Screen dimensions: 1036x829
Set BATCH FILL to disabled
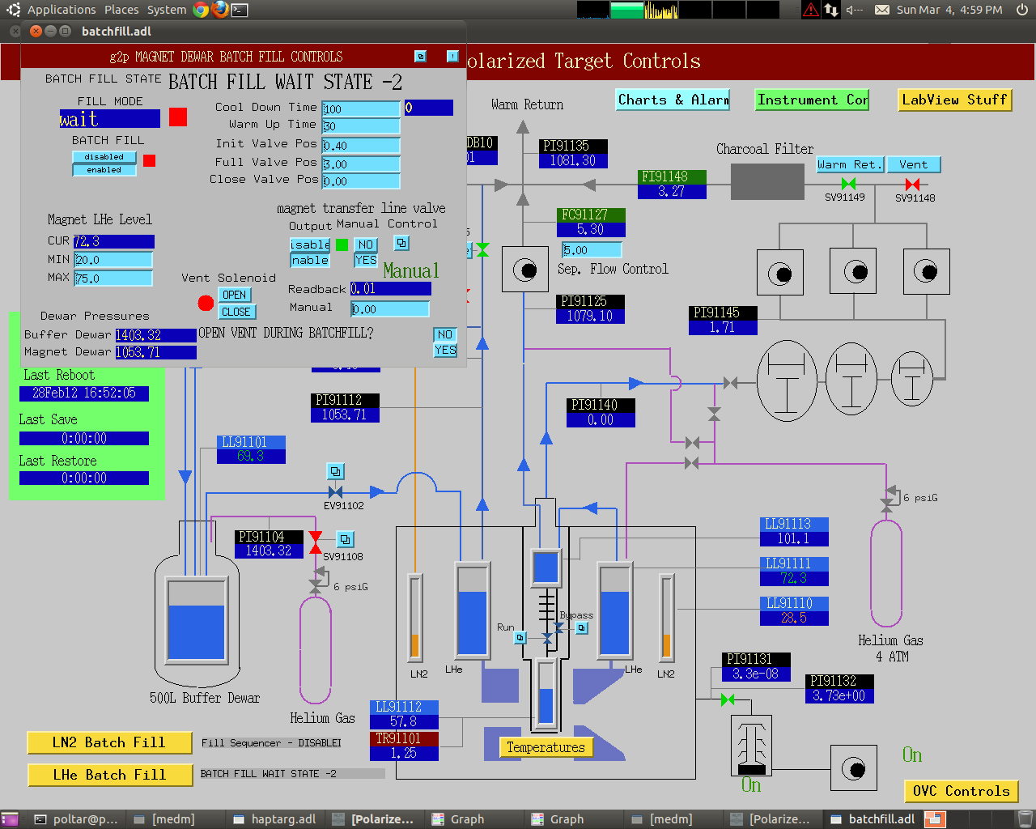pos(104,157)
